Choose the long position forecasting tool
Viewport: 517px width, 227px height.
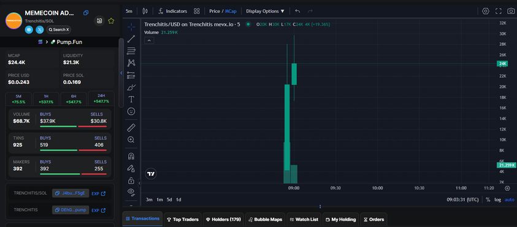(131, 75)
